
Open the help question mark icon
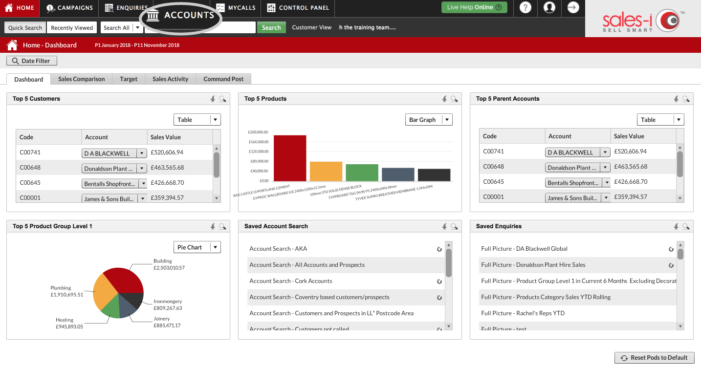point(526,7)
